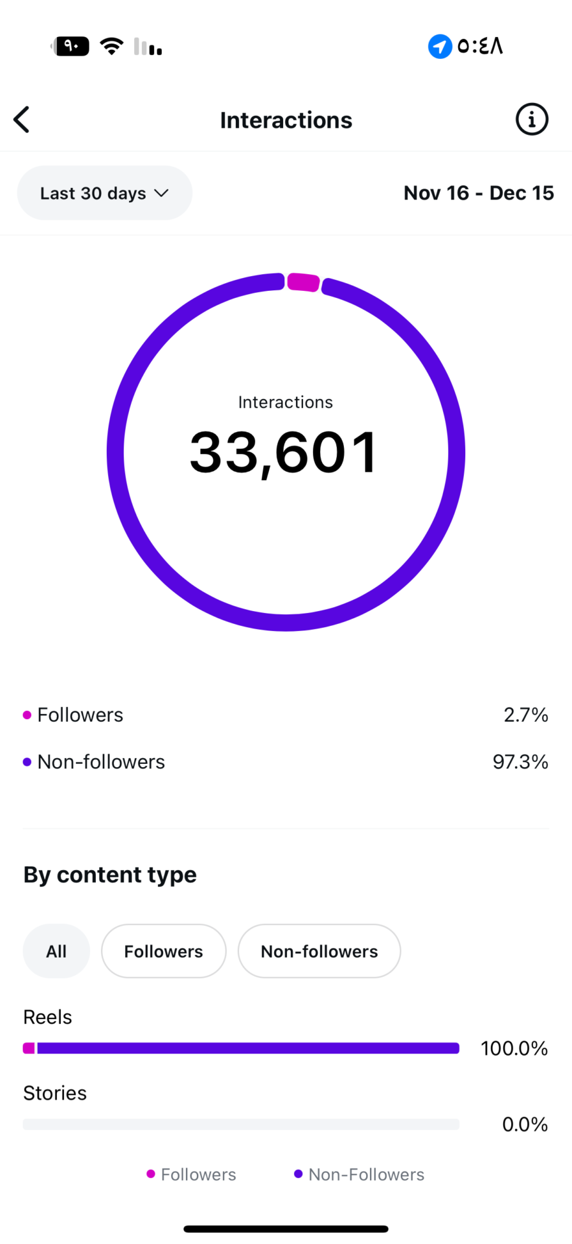
Task: Tap the Nov 16 - Dec 15 date range
Action: coord(479,193)
